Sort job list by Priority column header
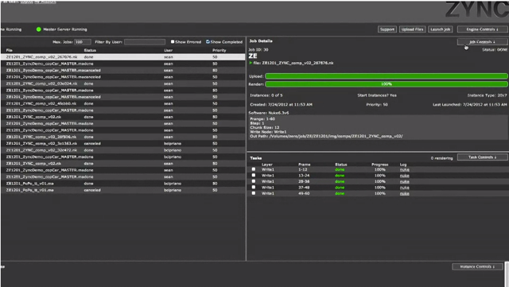509x287 pixels. (x=220, y=50)
